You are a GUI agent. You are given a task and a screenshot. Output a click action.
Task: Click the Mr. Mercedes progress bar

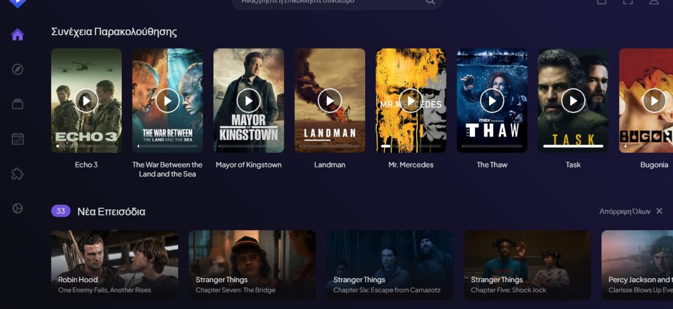411,146
